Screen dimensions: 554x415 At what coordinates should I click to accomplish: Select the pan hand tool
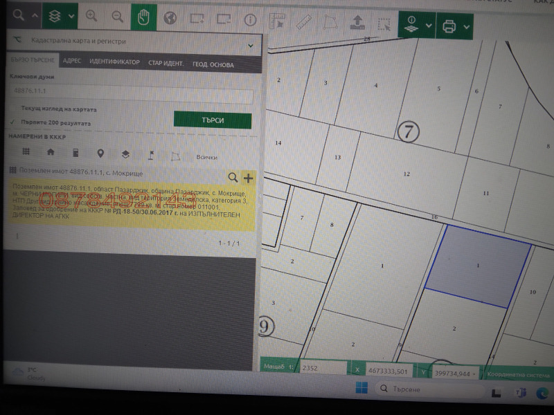click(143, 18)
